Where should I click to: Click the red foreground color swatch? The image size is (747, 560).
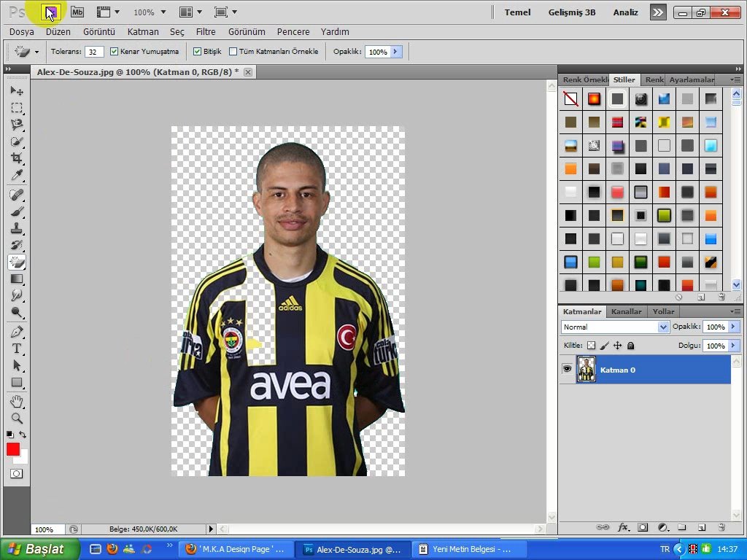(13, 449)
